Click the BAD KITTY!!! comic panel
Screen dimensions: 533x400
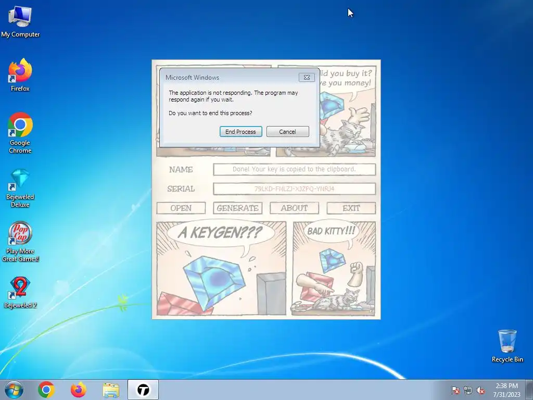(x=334, y=268)
